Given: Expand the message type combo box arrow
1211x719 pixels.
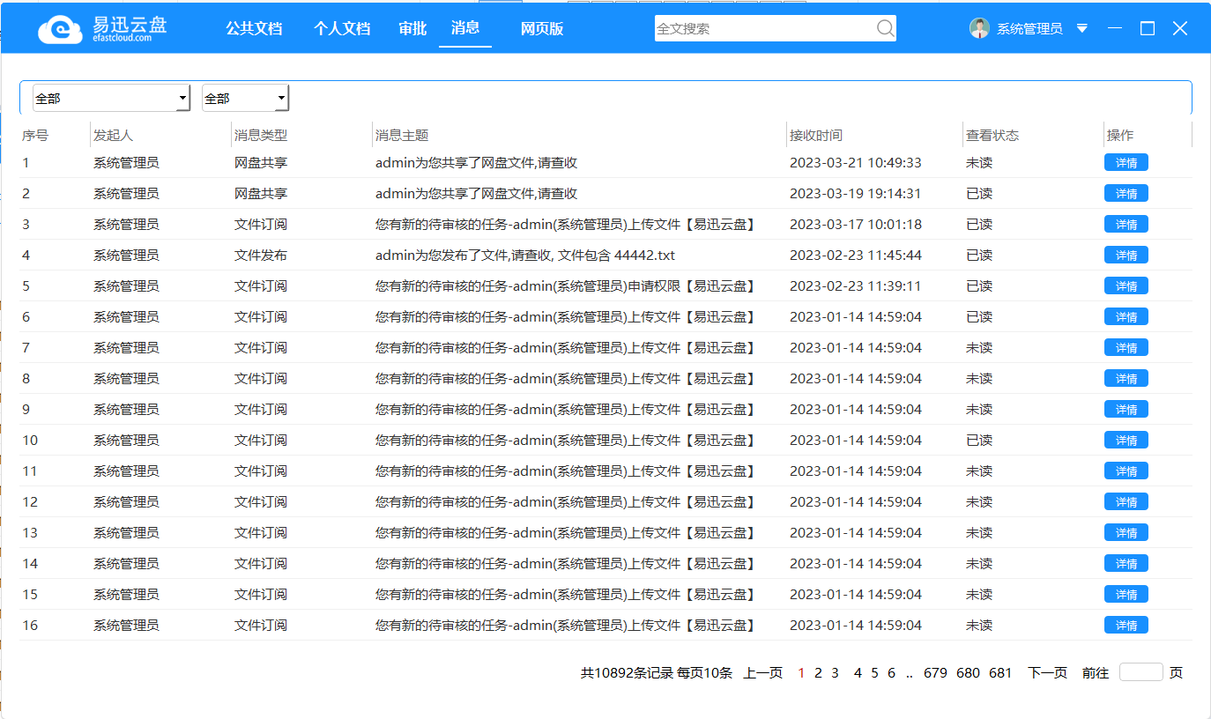Looking at the screenshot, I should [280, 98].
